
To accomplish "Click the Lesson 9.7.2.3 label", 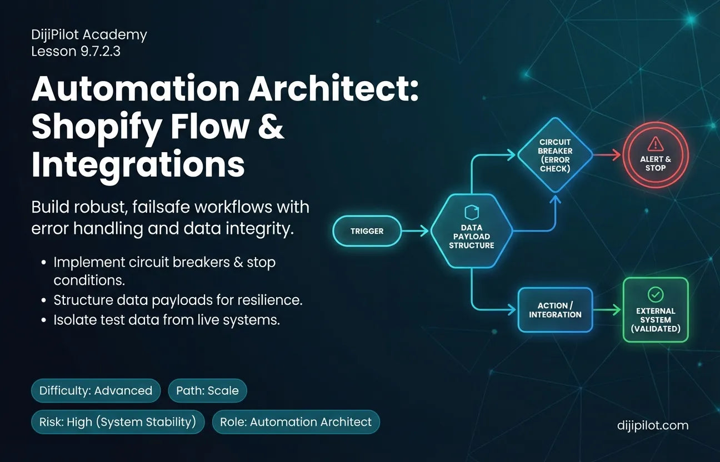I will (x=76, y=52).
